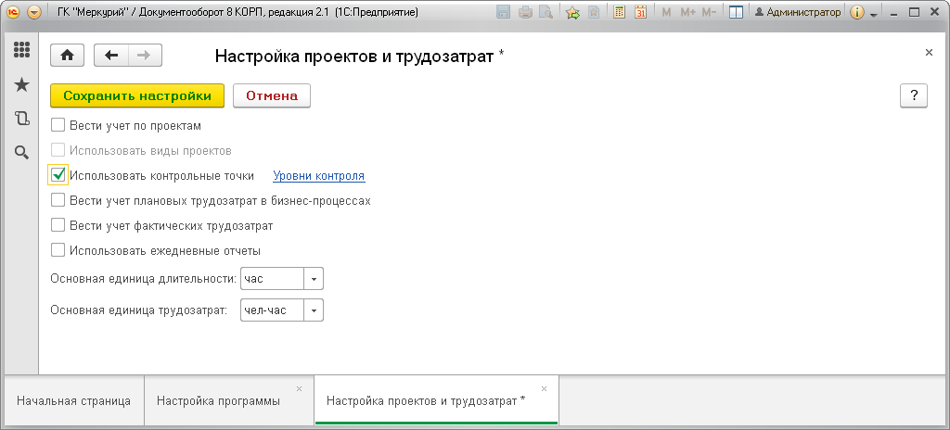
Task: Click the disabled Использовать виды проектов checkbox
Action: pyautogui.click(x=58, y=150)
